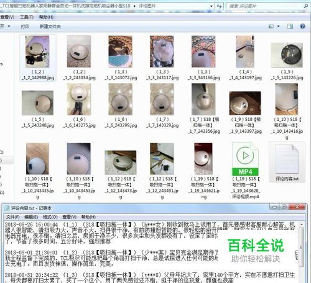The width and height of the screenshot is (311, 283).
Task: Click in the 2018-08-31 20:34:22 review line
Action: click(150, 275)
